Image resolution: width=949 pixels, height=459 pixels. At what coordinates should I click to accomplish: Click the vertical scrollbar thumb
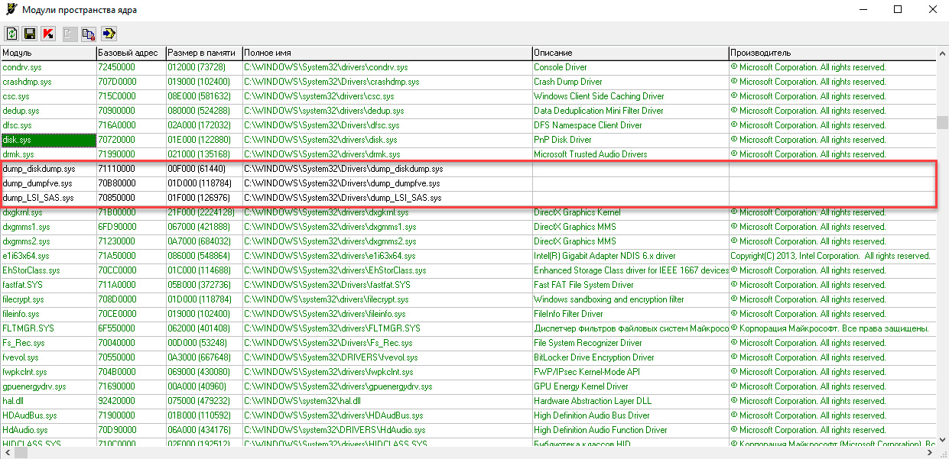coord(943,124)
